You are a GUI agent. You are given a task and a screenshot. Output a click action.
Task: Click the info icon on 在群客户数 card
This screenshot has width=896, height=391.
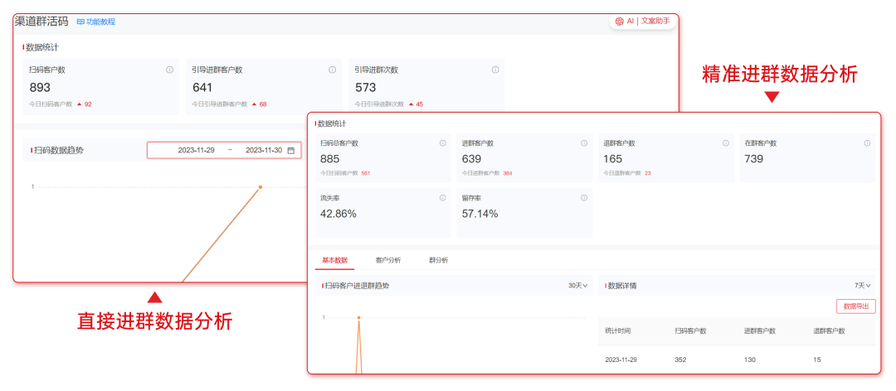coord(867,143)
